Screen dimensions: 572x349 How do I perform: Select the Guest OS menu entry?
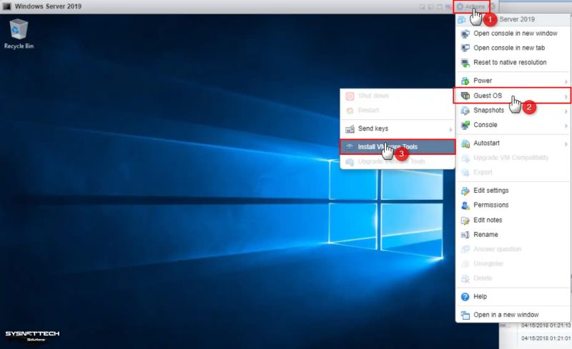512,96
